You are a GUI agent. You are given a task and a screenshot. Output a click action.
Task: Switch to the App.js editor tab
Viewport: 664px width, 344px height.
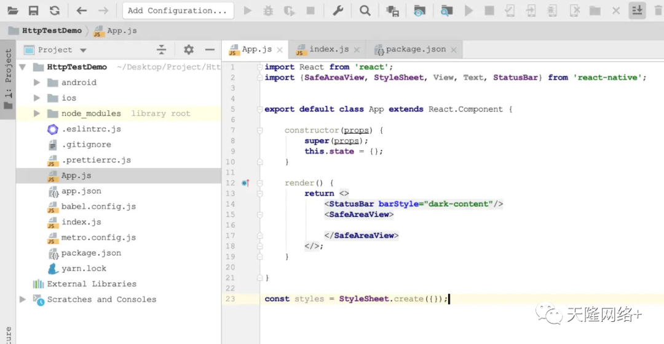pyautogui.click(x=256, y=50)
